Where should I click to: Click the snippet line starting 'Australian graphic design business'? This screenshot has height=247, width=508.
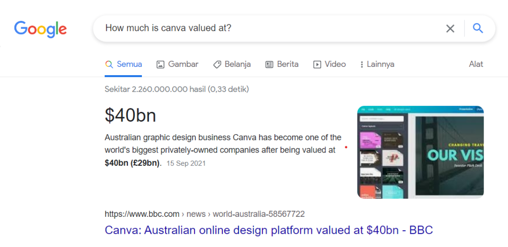tap(223, 138)
